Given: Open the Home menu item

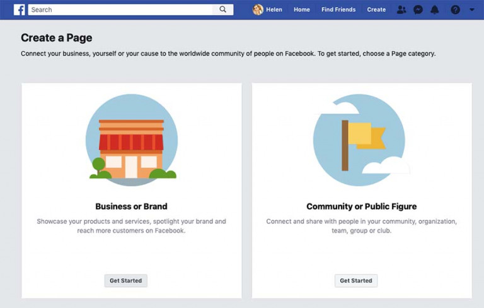Looking at the screenshot, I should click(302, 9).
